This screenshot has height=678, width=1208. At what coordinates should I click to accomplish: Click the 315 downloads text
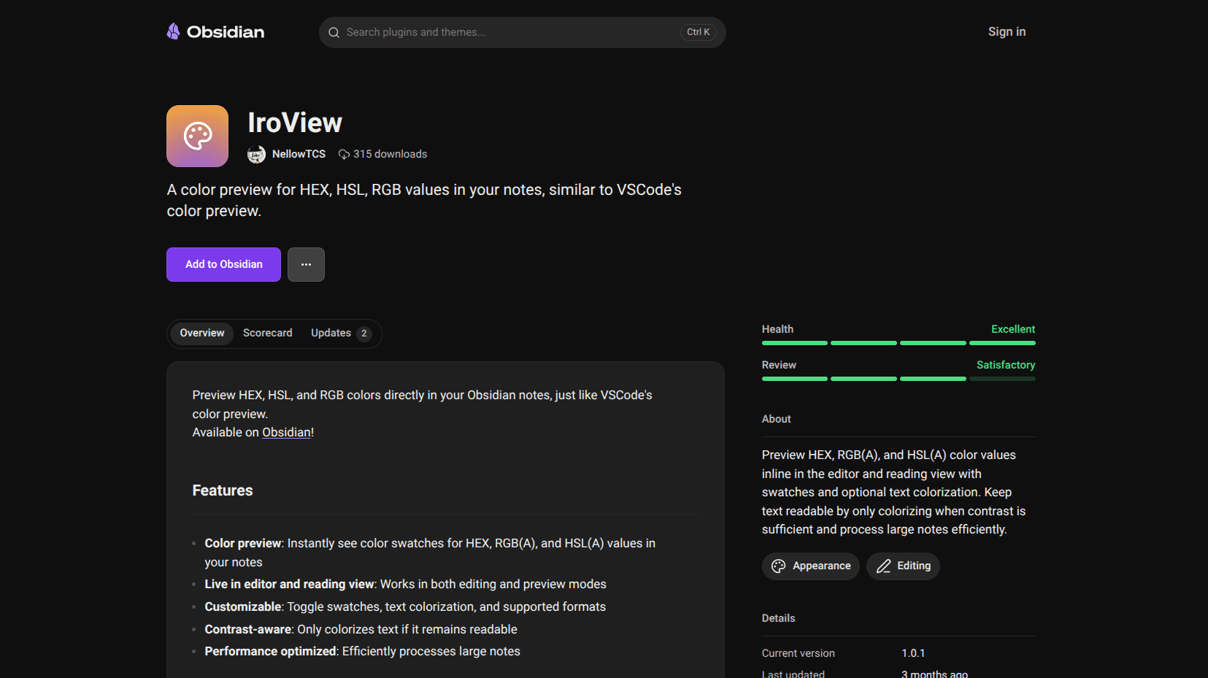[390, 155]
